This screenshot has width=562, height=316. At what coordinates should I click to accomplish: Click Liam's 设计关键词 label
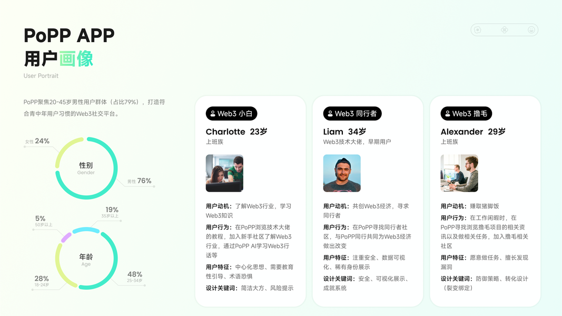tap(339, 279)
